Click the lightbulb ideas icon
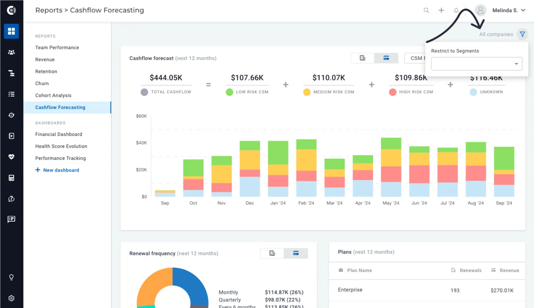The height and width of the screenshot is (308, 534). [x=11, y=277]
